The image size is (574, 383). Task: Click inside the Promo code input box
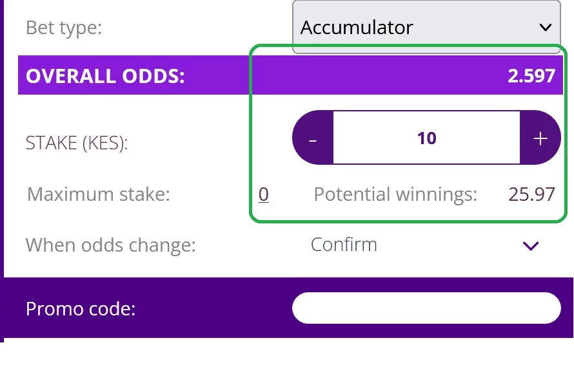(426, 308)
